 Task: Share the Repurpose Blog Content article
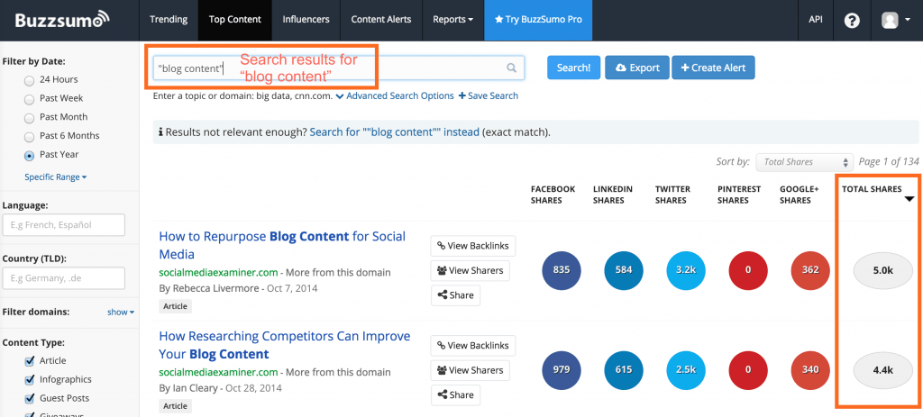[x=455, y=295]
